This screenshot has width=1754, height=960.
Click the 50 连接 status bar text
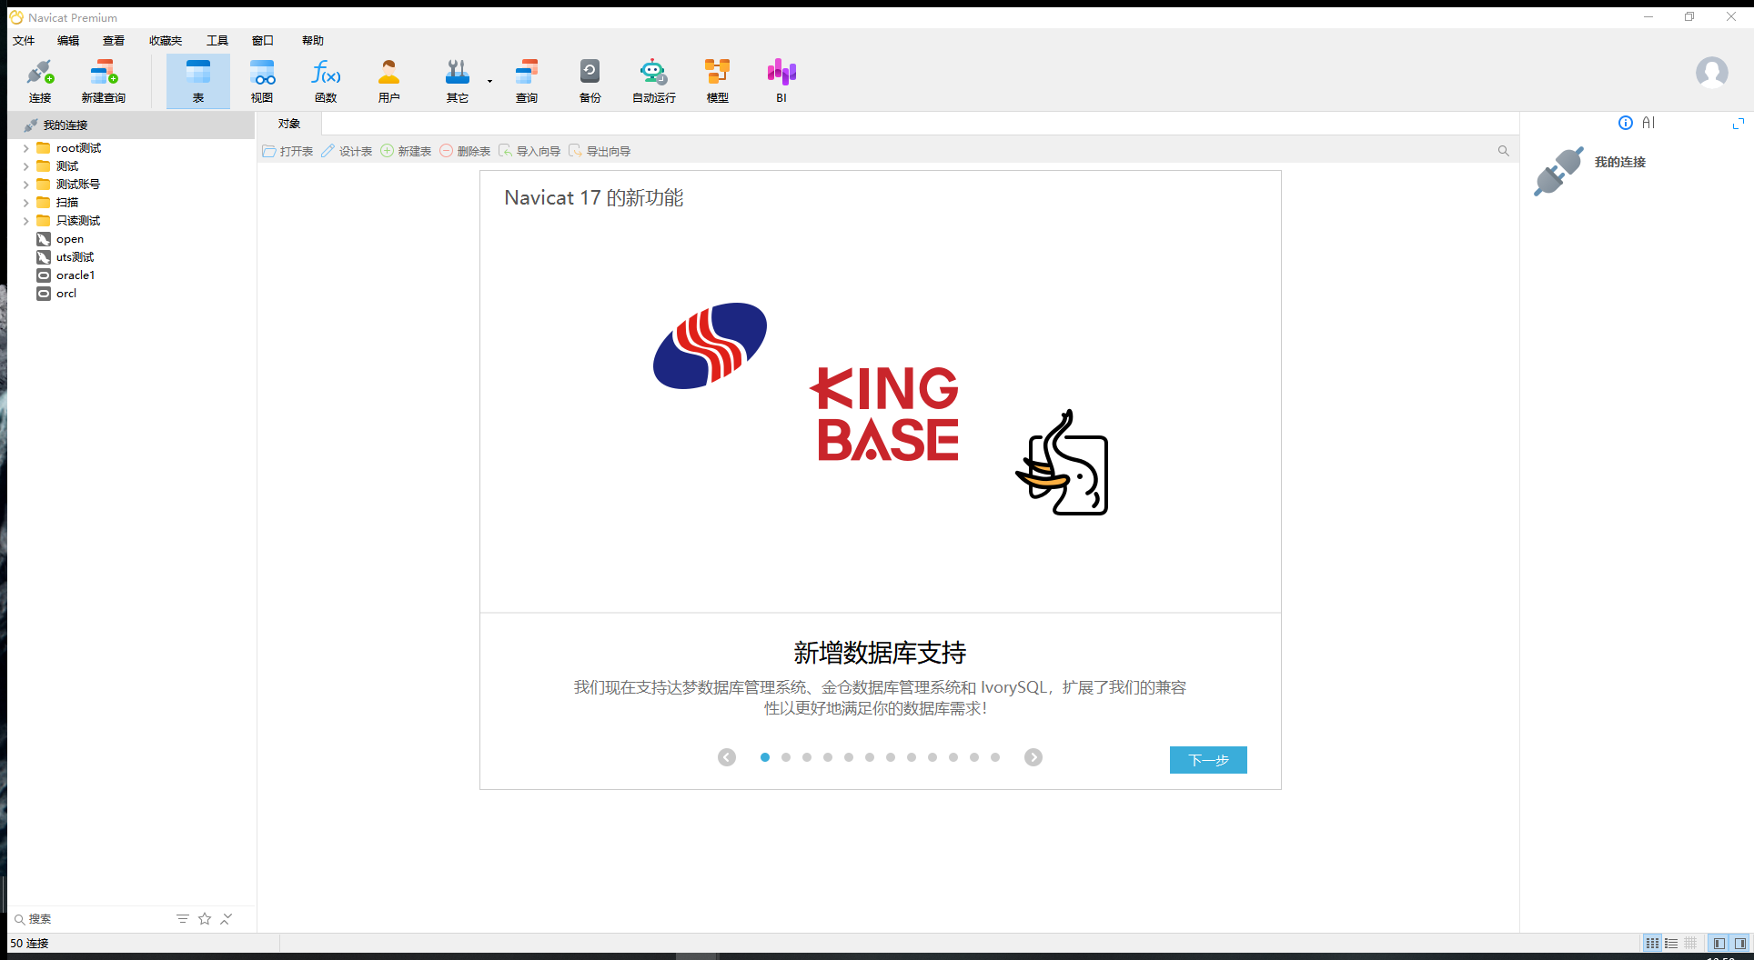click(x=29, y=944)
